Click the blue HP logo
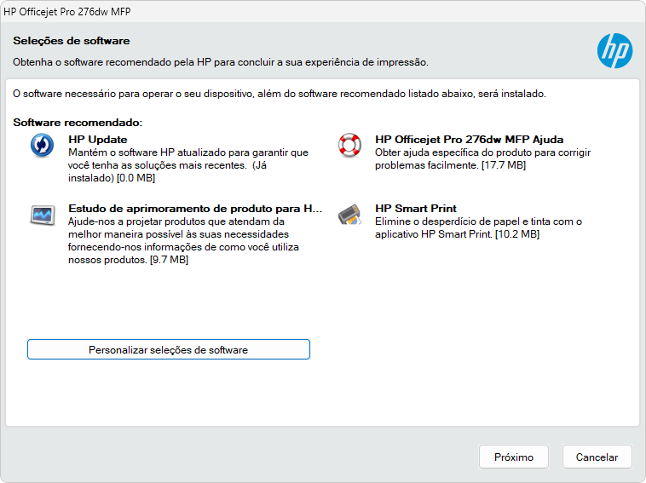 (614, 51)
